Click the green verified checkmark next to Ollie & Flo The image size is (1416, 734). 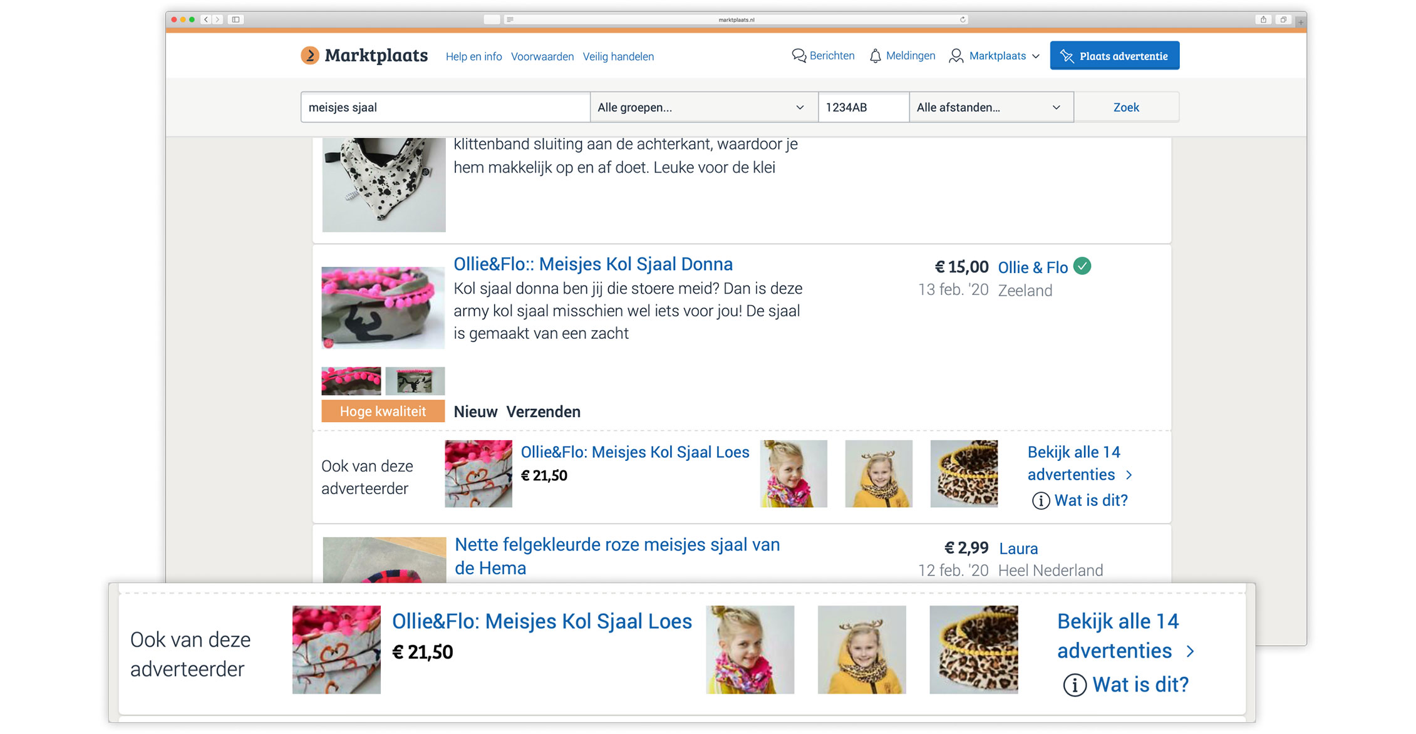(x=1082, y=266)
